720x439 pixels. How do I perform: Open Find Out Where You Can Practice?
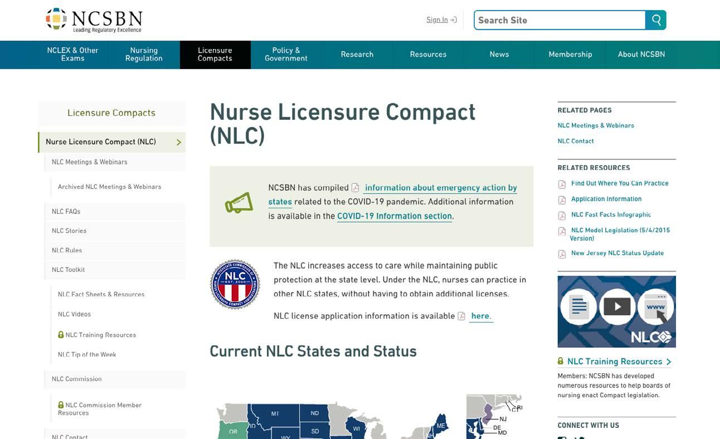click(x=620, y=183)
